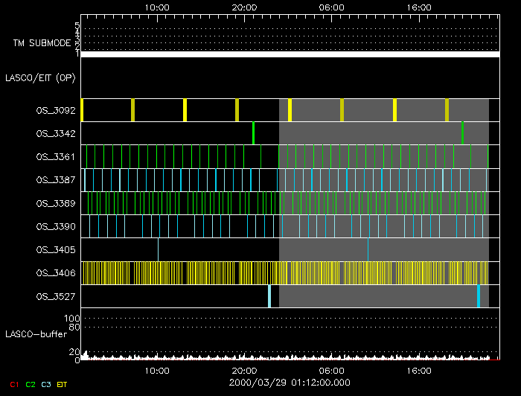The height and width of the screenshot is (396, 521).
Task: Click the 06:00 label on the top axis
Action: (332, 7)
